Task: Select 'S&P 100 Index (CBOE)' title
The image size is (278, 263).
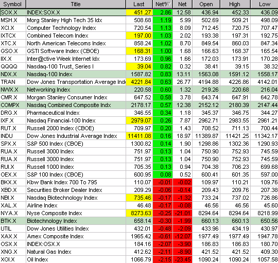Action: 55,174
